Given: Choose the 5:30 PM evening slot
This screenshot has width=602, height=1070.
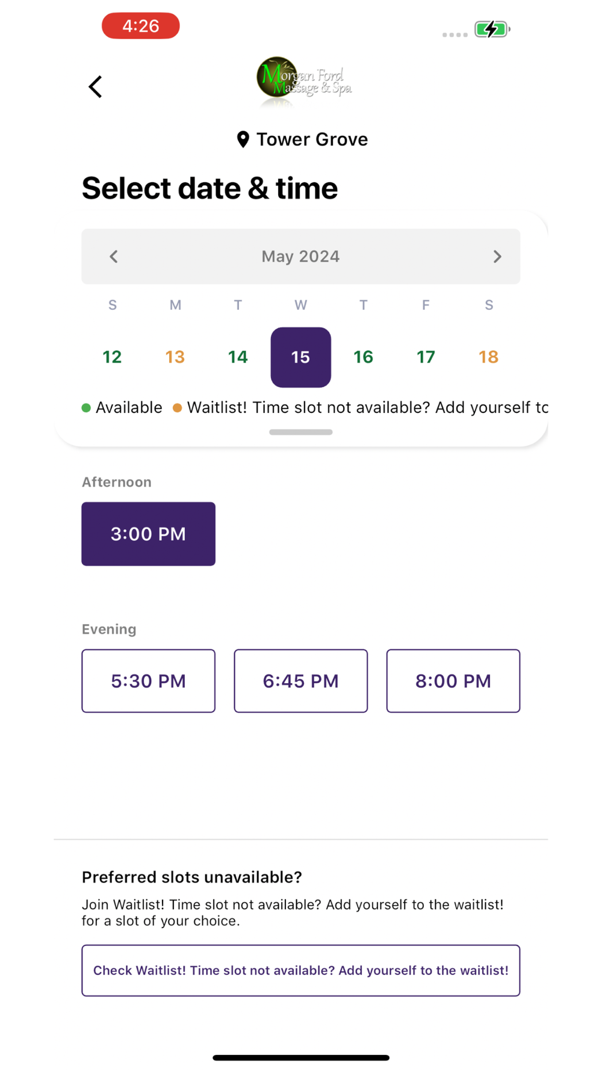Looking at the screenshot, I should [149, 681].
